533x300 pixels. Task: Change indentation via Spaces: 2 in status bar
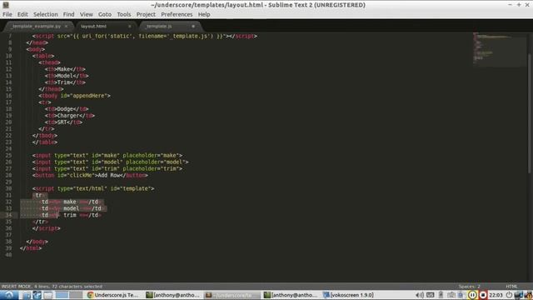tap(469, 287)
